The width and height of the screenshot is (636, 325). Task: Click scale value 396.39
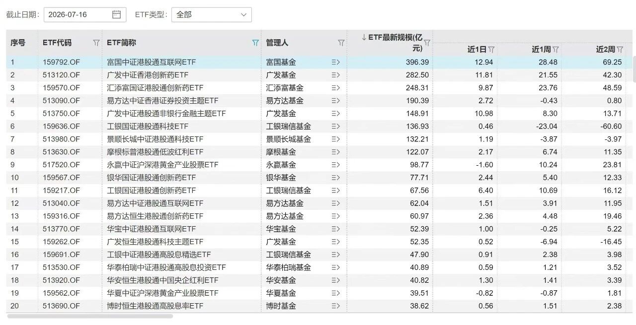(x=417, y=62)
